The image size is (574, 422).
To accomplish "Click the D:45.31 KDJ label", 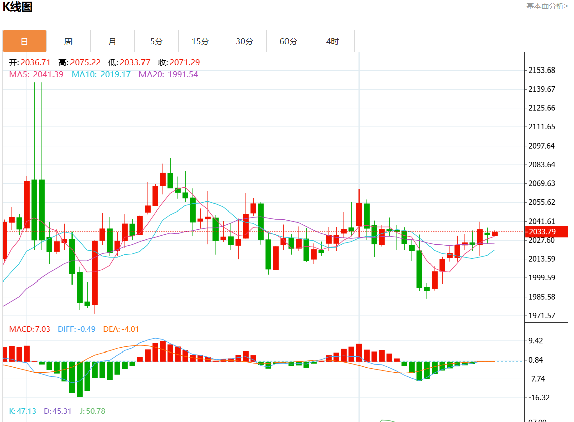I will tap(58, 411).
